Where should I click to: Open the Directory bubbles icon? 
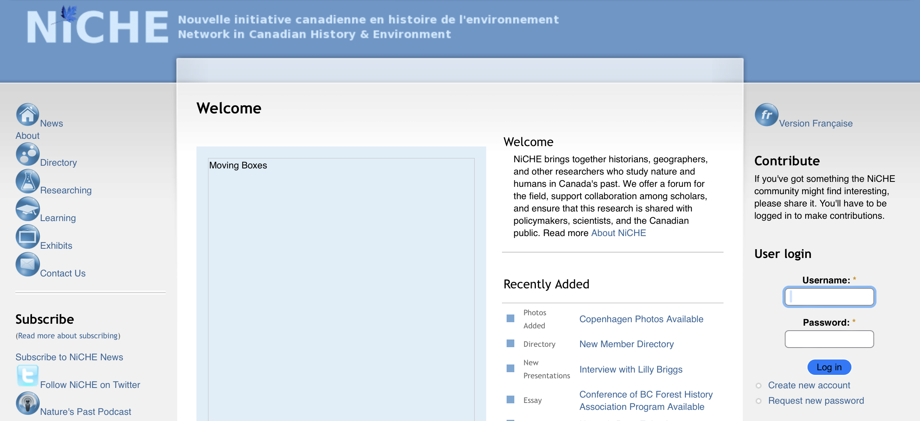click(x=27, y=154)
